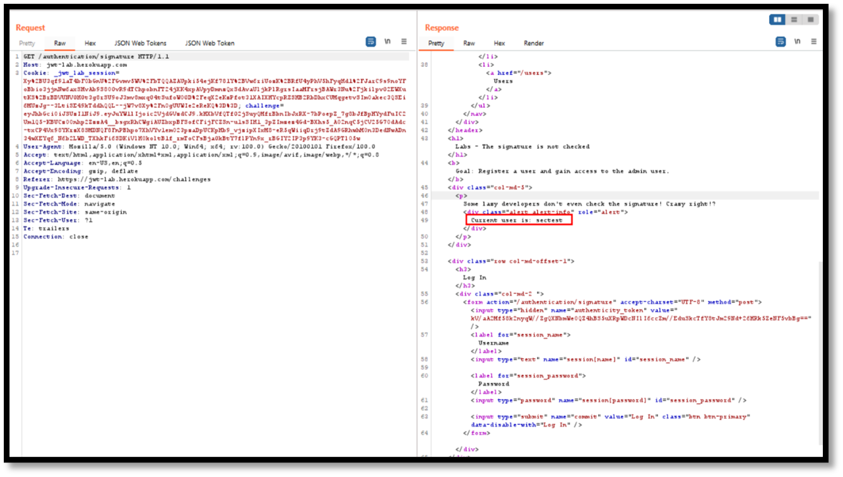The width and height of the screenshot is (843, 477).
Task: Click the label for="session_password" line
Action: [528, 375]
